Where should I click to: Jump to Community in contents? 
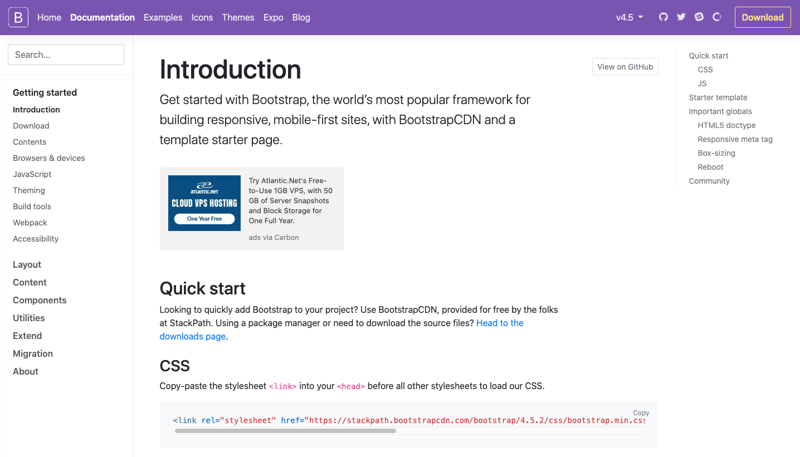tap(709, 181)
